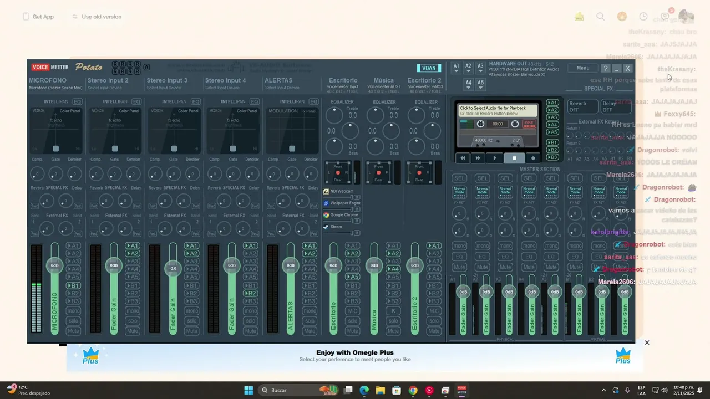Open File Explorer from the taskbar
Viewport: 710px width, 399px height.
380,390
